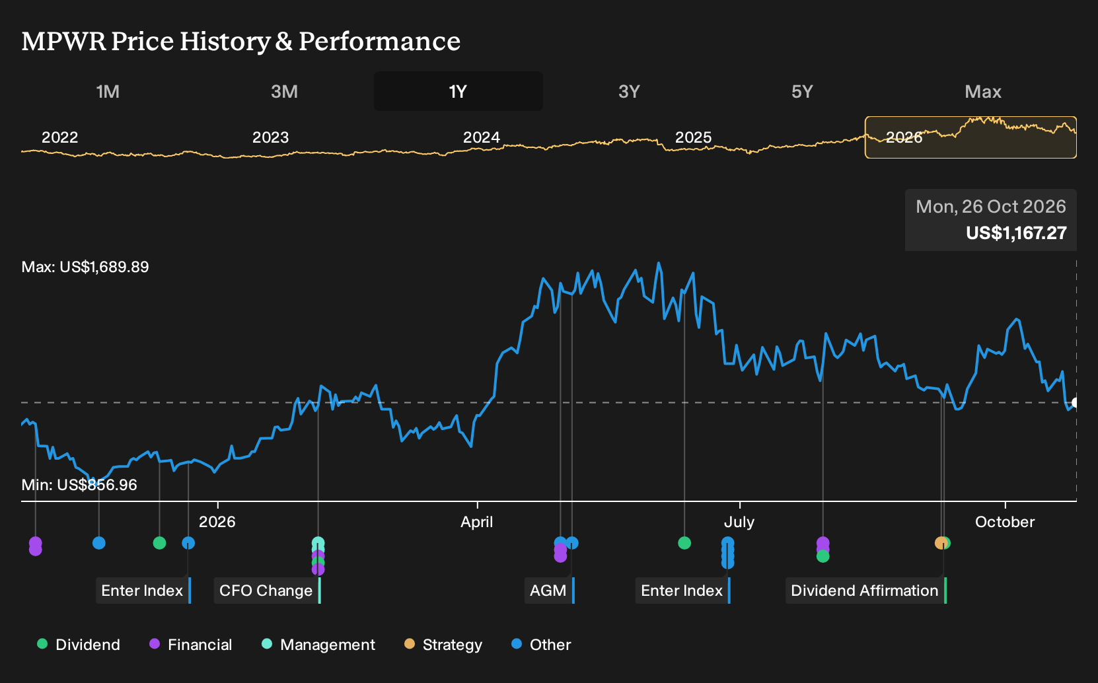Click the October axis label
The width and height of the screenshot is (1098, 683).
(1005, 522)
